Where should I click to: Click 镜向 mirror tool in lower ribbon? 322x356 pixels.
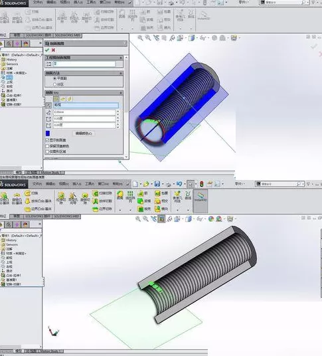161,209
